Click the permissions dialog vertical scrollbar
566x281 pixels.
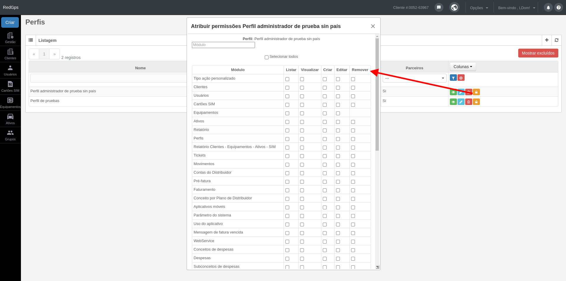click(377, 94)
